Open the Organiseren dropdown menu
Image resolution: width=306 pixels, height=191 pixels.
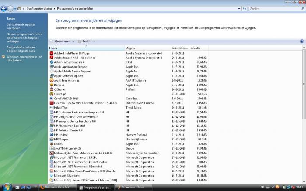62,41
